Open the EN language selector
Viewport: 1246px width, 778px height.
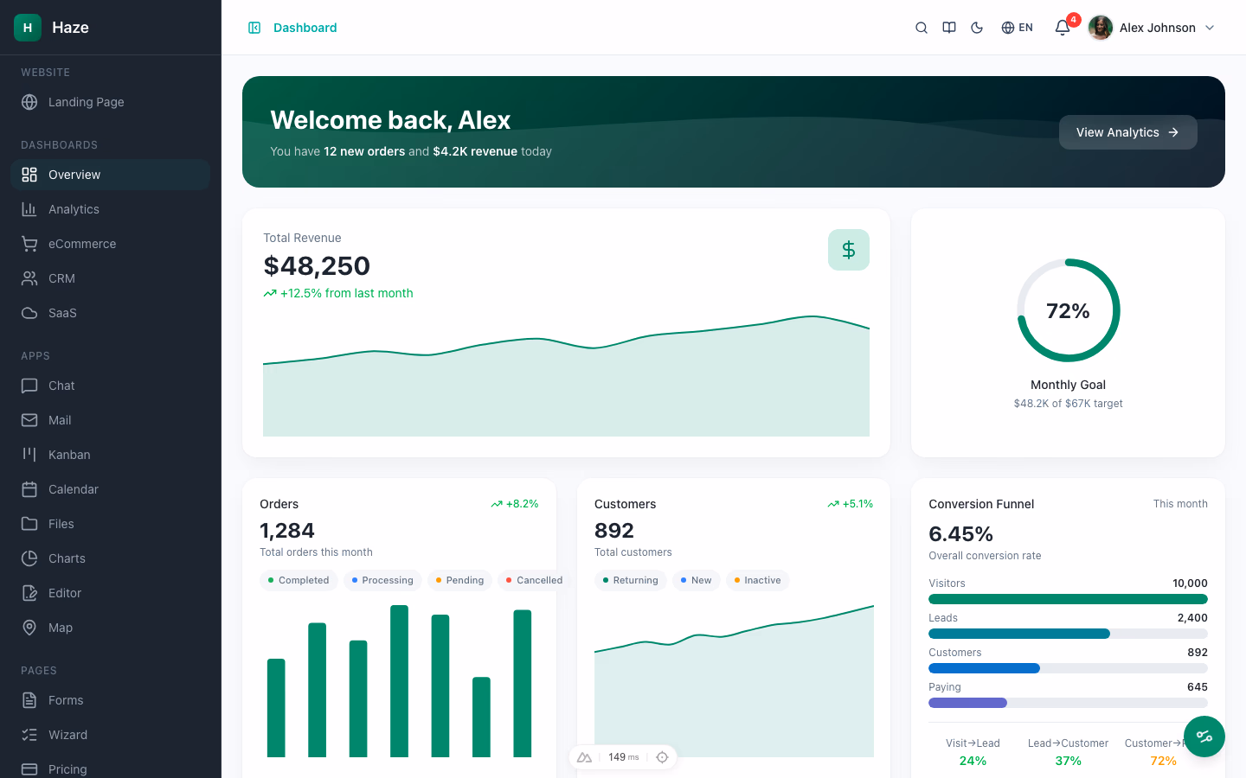pos(1017,27)
